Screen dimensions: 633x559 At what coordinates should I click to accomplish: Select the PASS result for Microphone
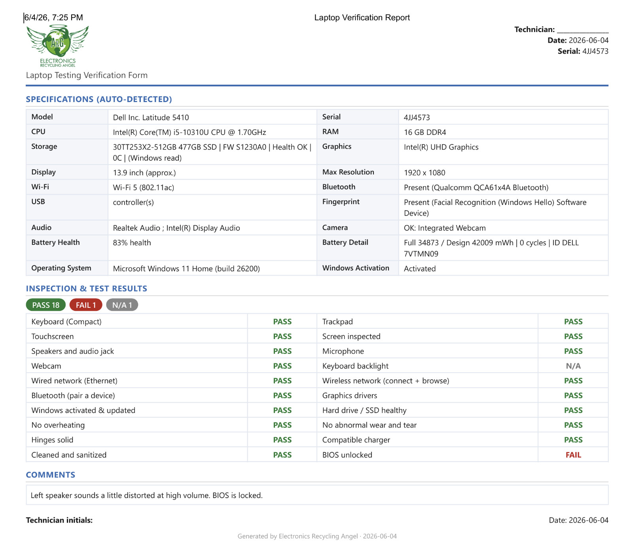tap(573, 351)
